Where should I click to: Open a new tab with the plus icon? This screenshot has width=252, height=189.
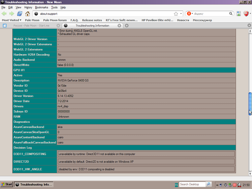[x=127, y=26]
